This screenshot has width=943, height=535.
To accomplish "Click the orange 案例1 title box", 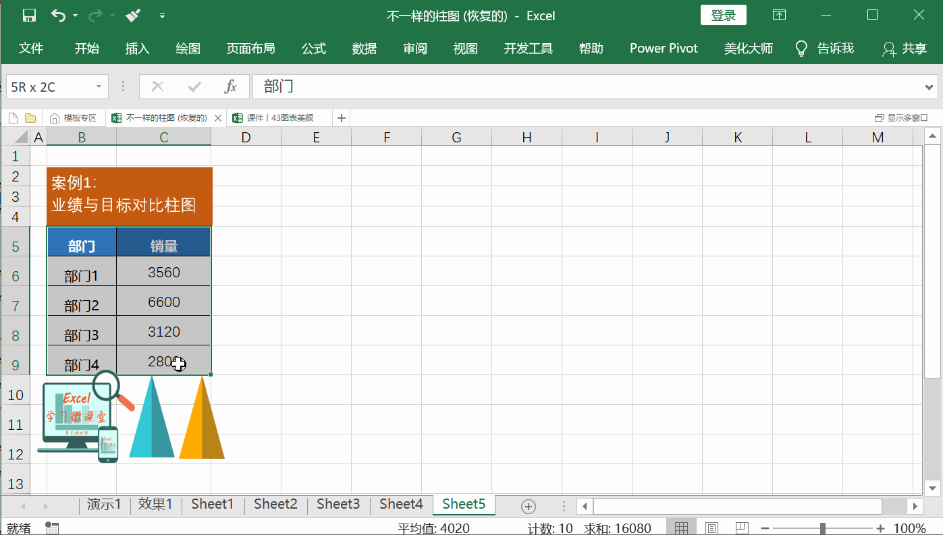I will [x=130, y=196].
